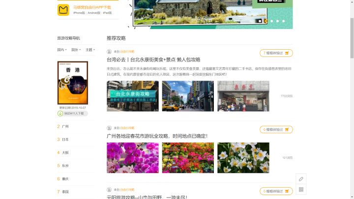Image resolution: width=354 pixels, height=199 pixels.
Task: Click the green download arrow icon under 香港 guide
Action: (60, 114)
